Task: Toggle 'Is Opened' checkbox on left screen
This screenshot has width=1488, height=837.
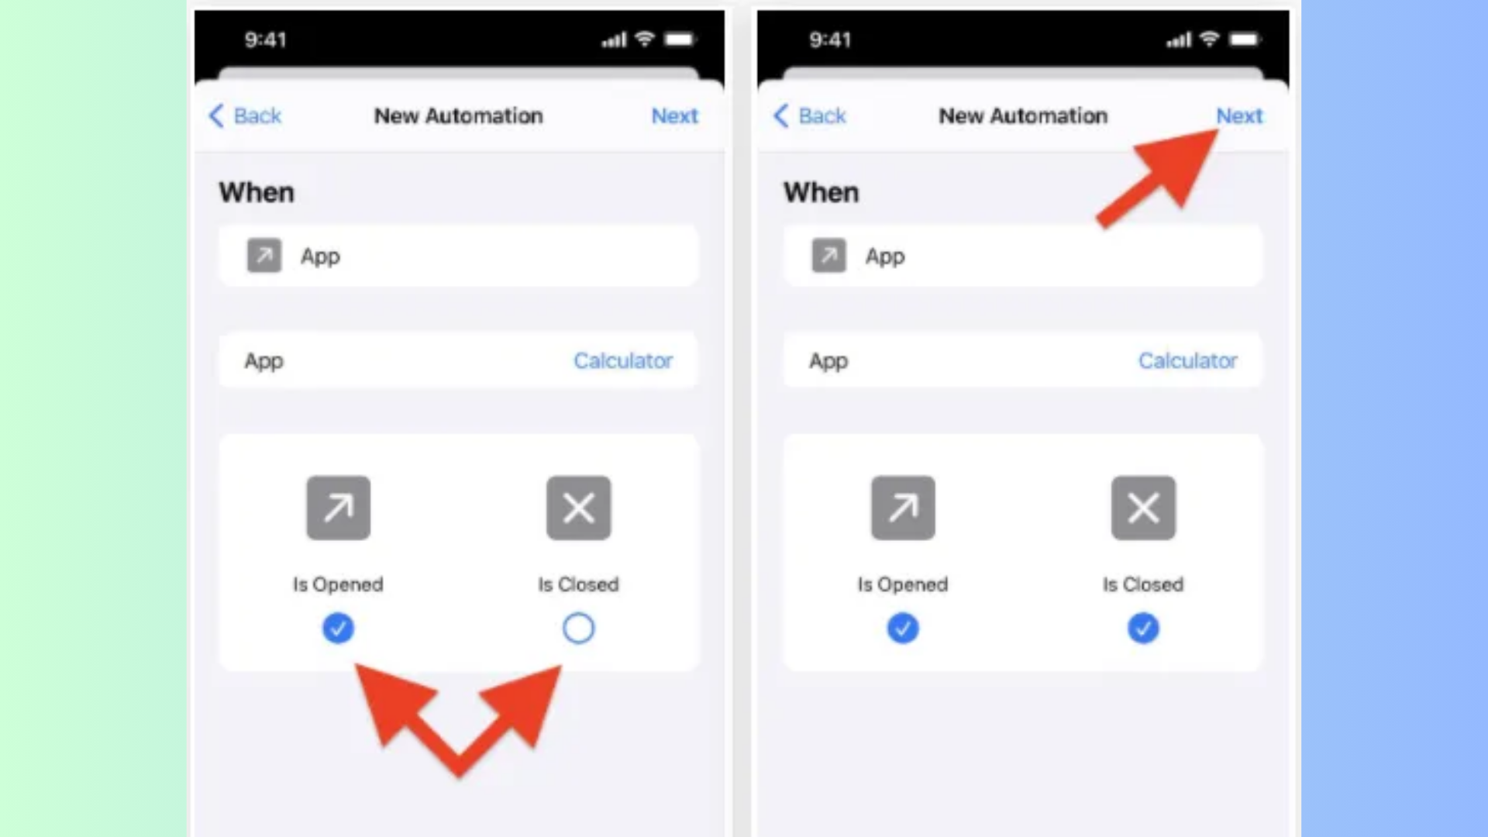Action: [x=336, y=628]
